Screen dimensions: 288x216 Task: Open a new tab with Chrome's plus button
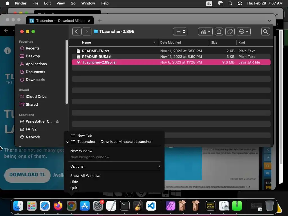click(x=100, y=21)
